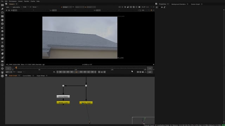Select the Write_High node
225x126 pixels.
pyautogui.click(x=86, y=103)
